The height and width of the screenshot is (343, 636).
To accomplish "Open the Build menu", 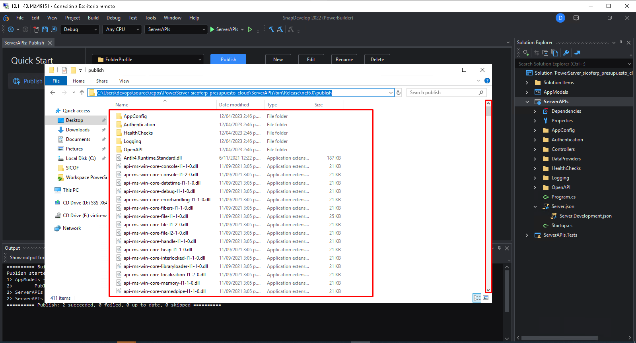I will (x=93, y=18).
